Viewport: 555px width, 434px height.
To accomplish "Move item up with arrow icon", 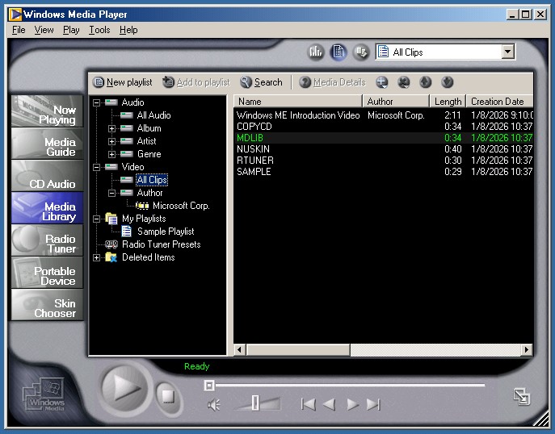I will [426, 82].
